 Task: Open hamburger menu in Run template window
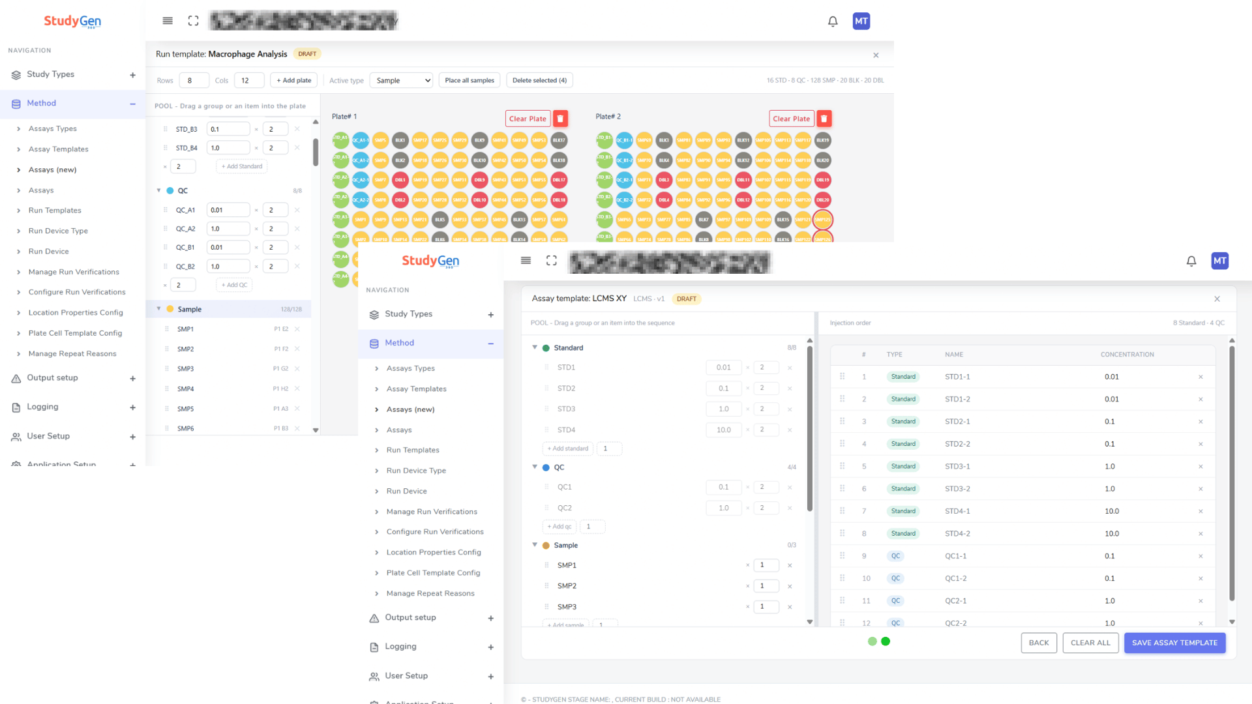pyautogui.click(x=168, y=21)
